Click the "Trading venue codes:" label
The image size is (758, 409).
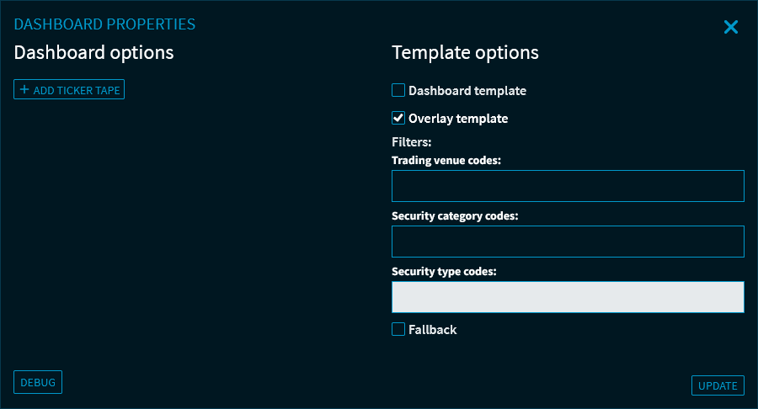[x=446, y=160]
